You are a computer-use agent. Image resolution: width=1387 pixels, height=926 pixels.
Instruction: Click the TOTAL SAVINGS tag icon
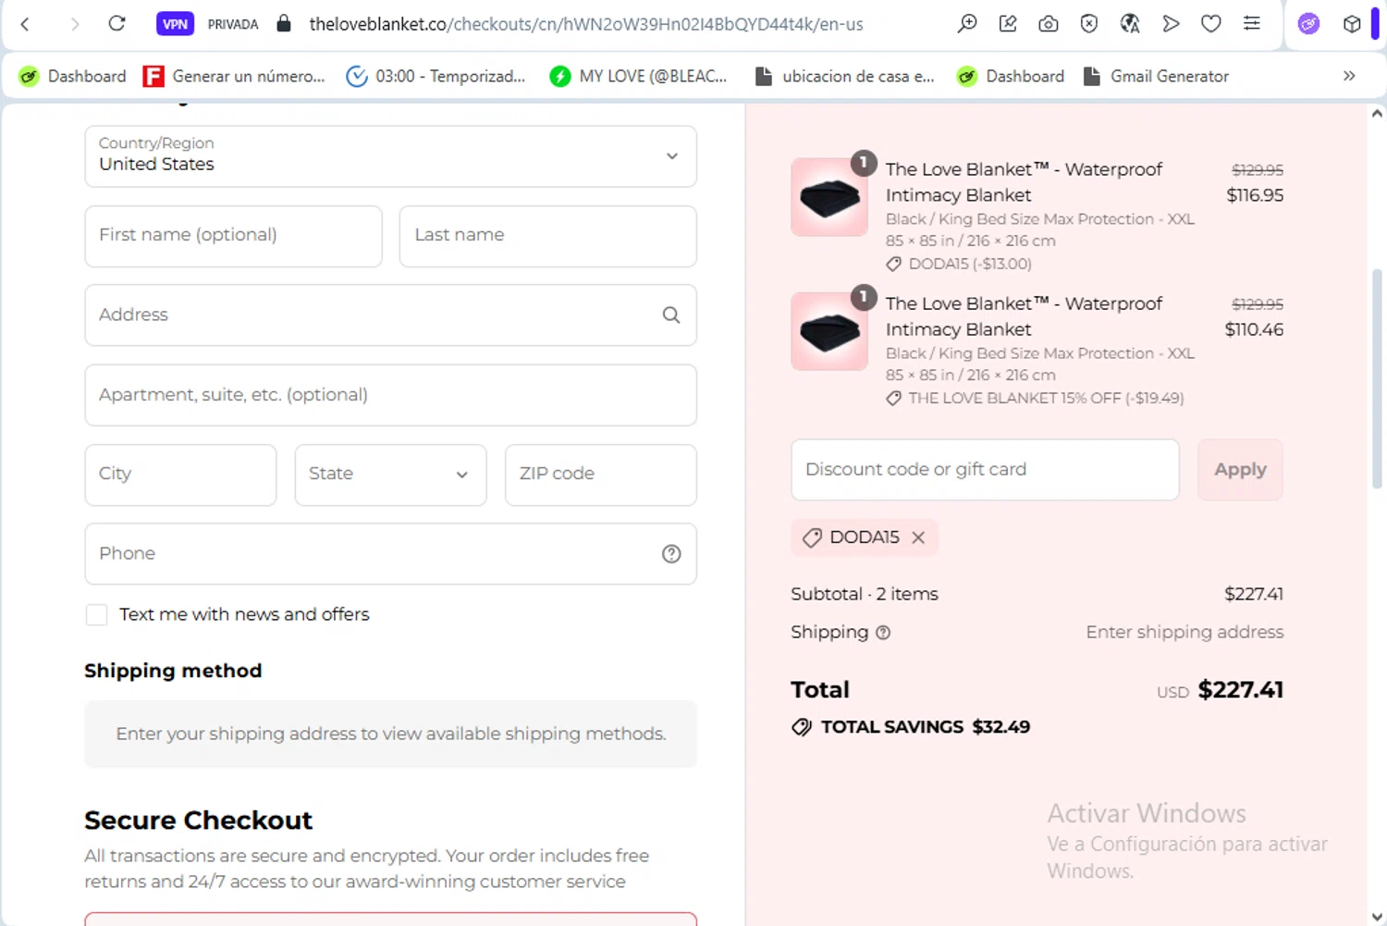(802, 727)
